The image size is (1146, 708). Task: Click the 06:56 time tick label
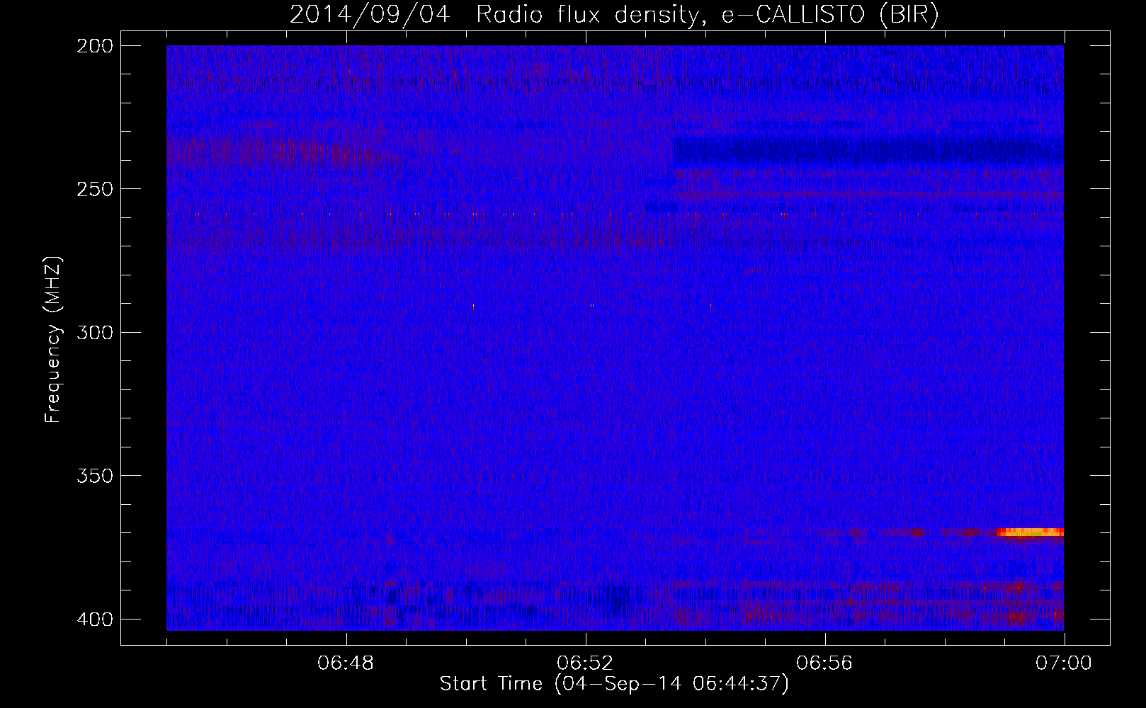pyautogui.click(x=824, y=663)
